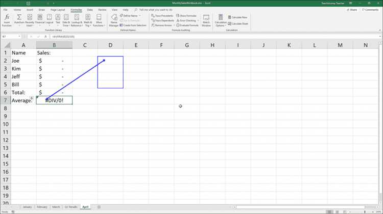Click the formula bar fx icon

45,37
